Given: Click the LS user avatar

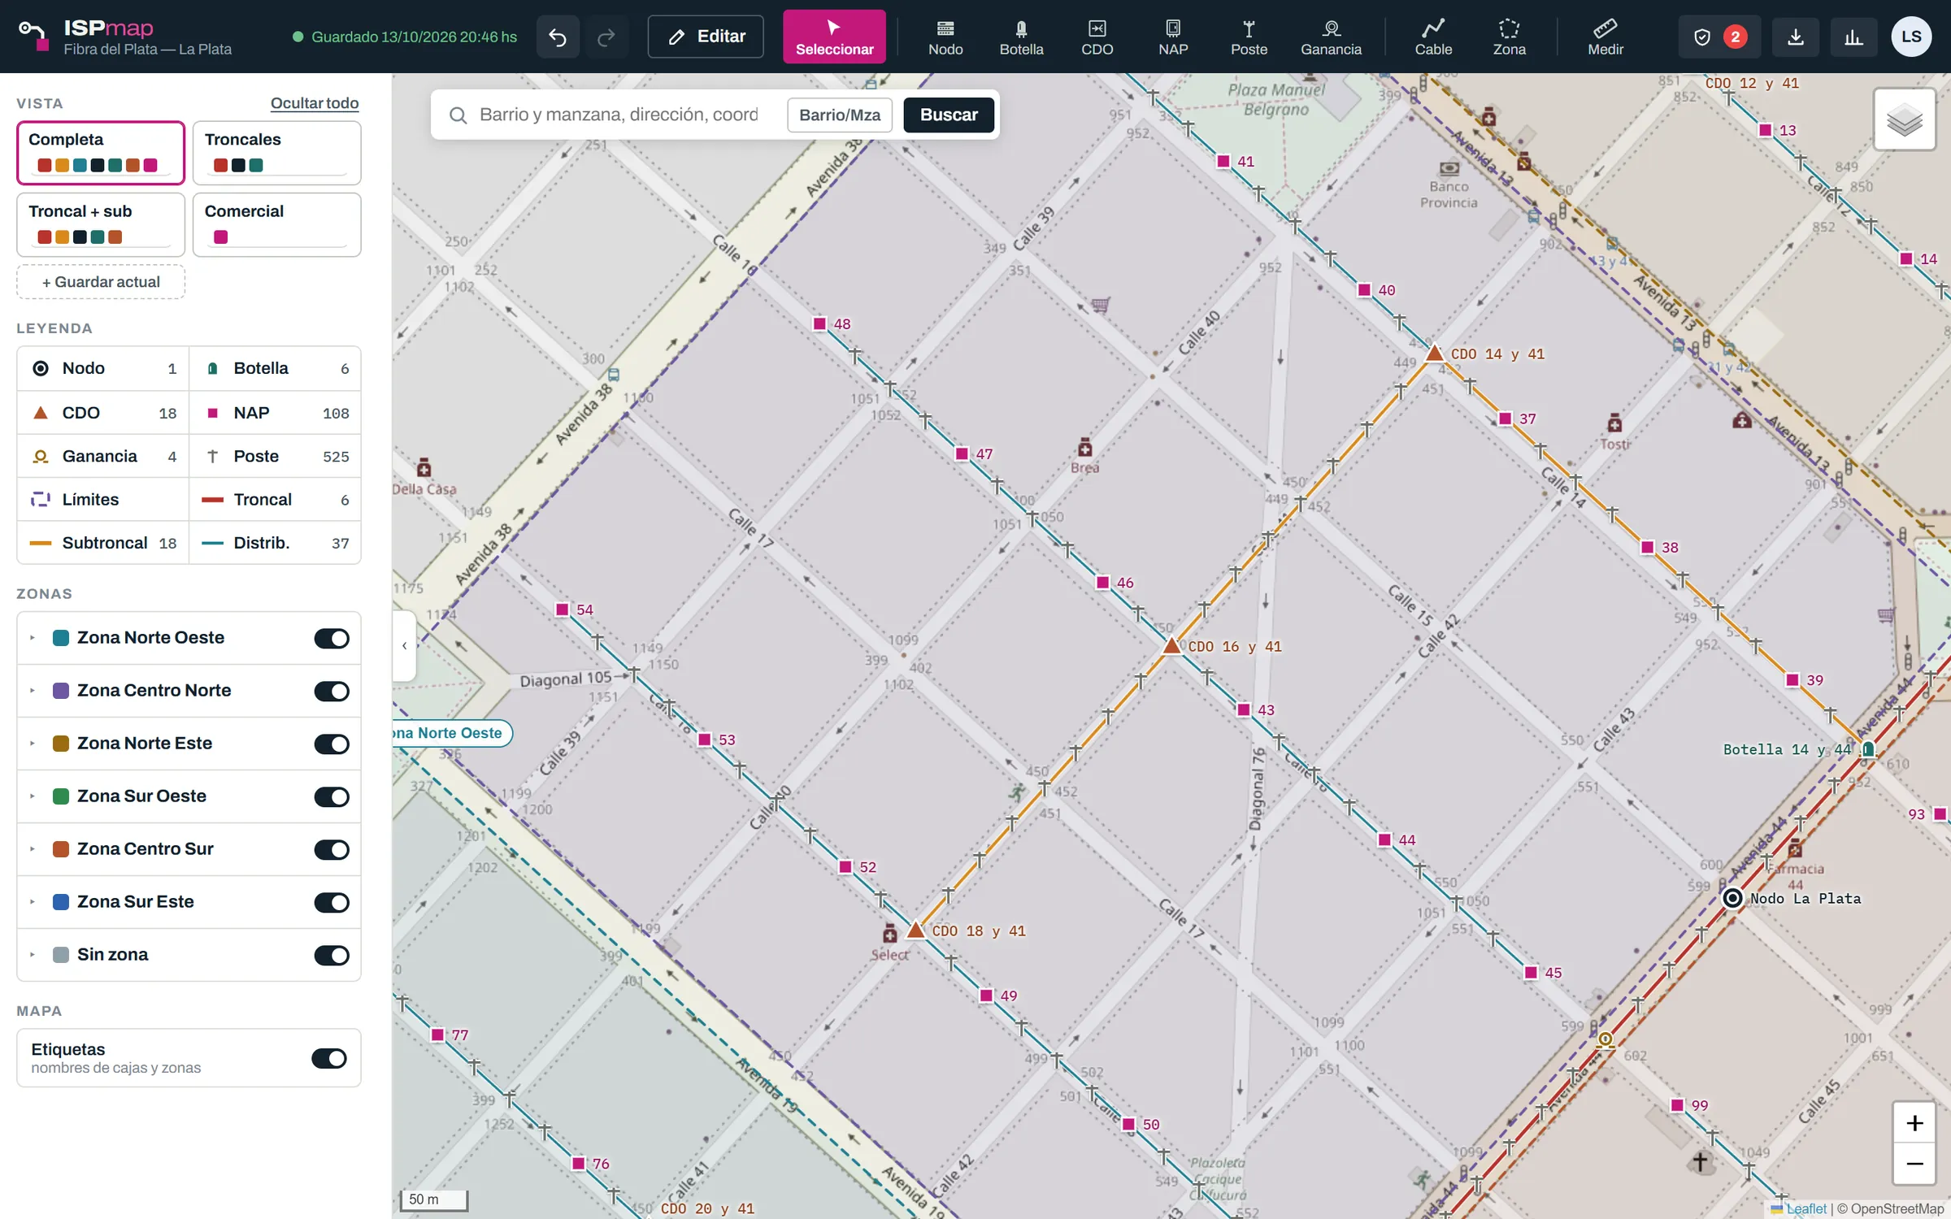Looking at the screenshot, I should (x=1911, y=37).
